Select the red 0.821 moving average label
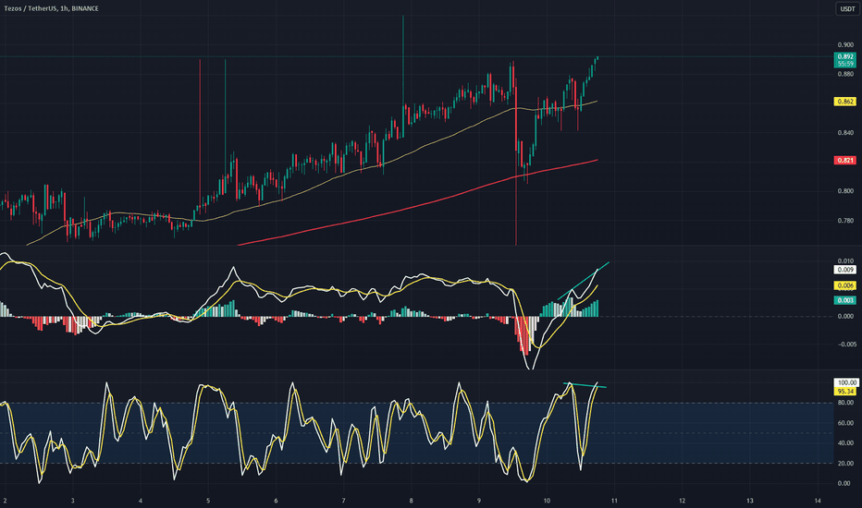The height and width of the screenshot is (508, 862). [x=844, y=160]
